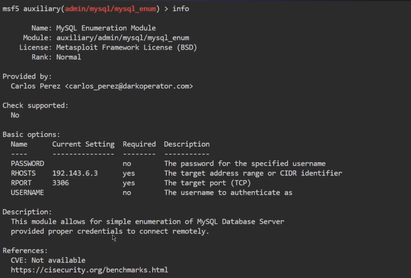Click the RHOSTS value 192.143.6.3

[75, 173]
